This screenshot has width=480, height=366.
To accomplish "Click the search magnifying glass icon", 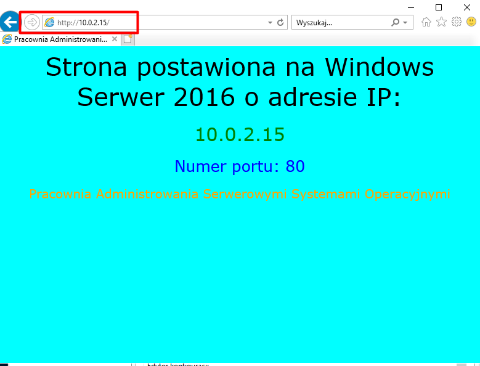I will (396, 23).
